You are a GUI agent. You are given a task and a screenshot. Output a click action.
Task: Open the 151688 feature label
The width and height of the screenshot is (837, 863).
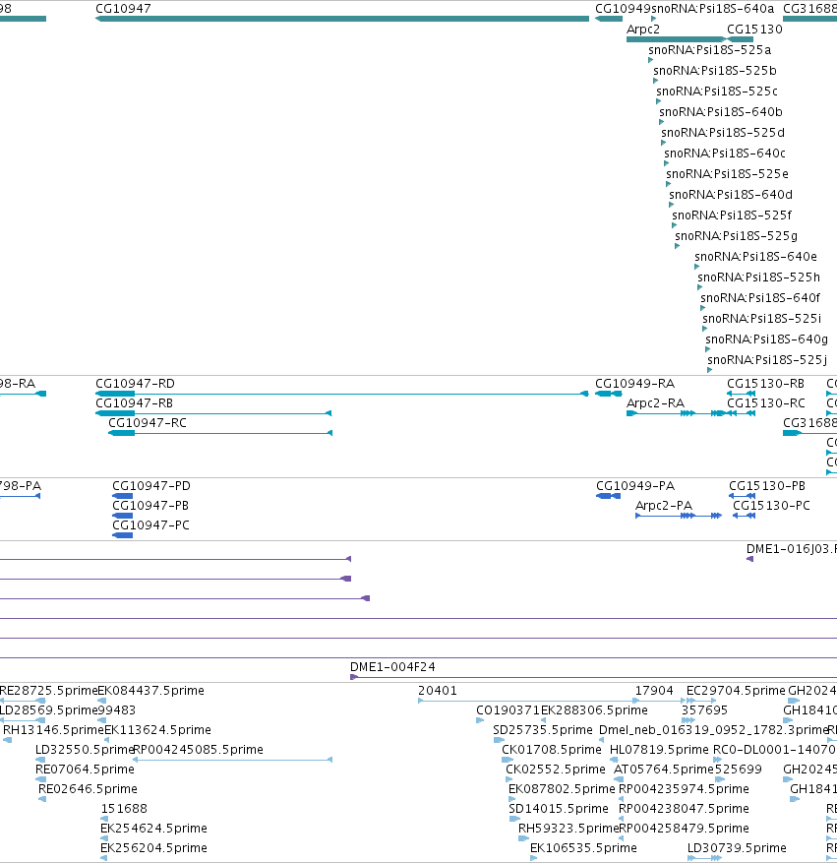124,809
